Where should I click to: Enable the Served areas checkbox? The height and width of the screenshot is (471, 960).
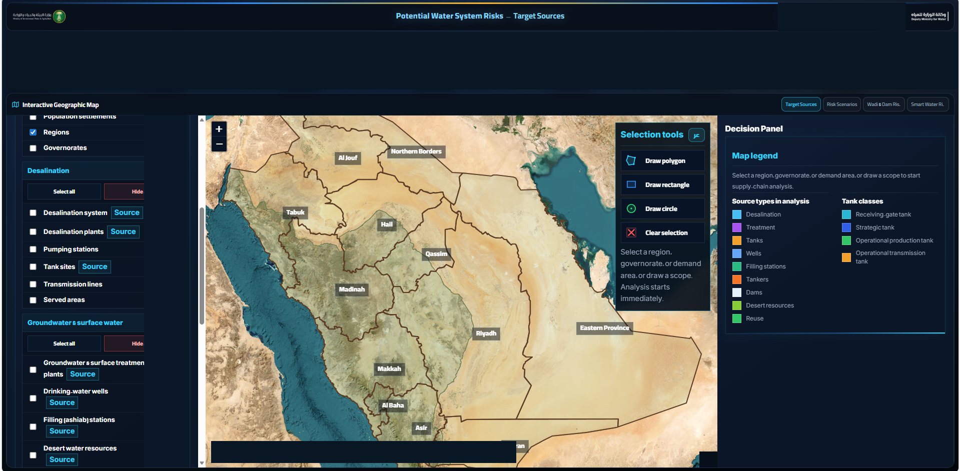click(x=33, y=300)
